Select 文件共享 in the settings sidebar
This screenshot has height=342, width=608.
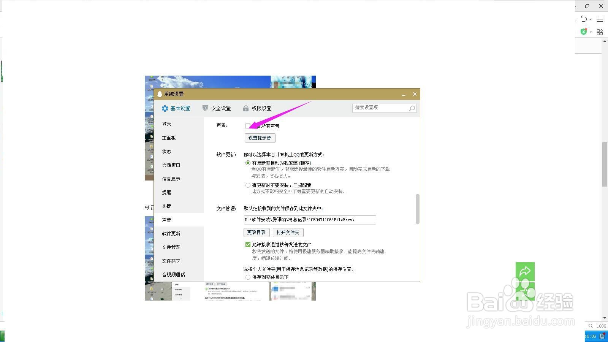(179, 261)
